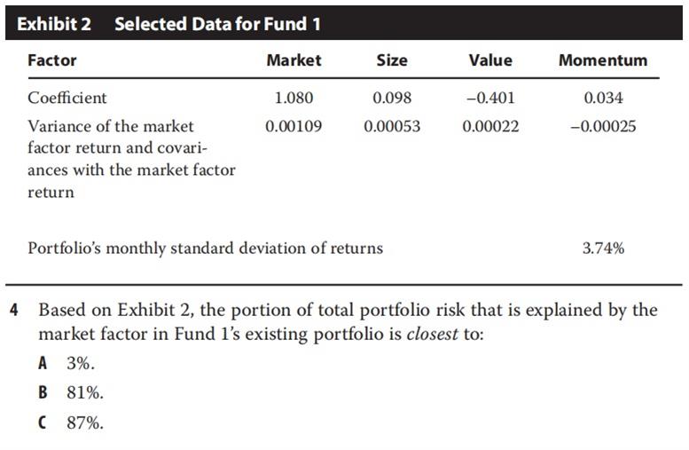Click the Coefficient row label
Image resolution: width=689 pixels, height=450 pixels.
pos(67,98)
